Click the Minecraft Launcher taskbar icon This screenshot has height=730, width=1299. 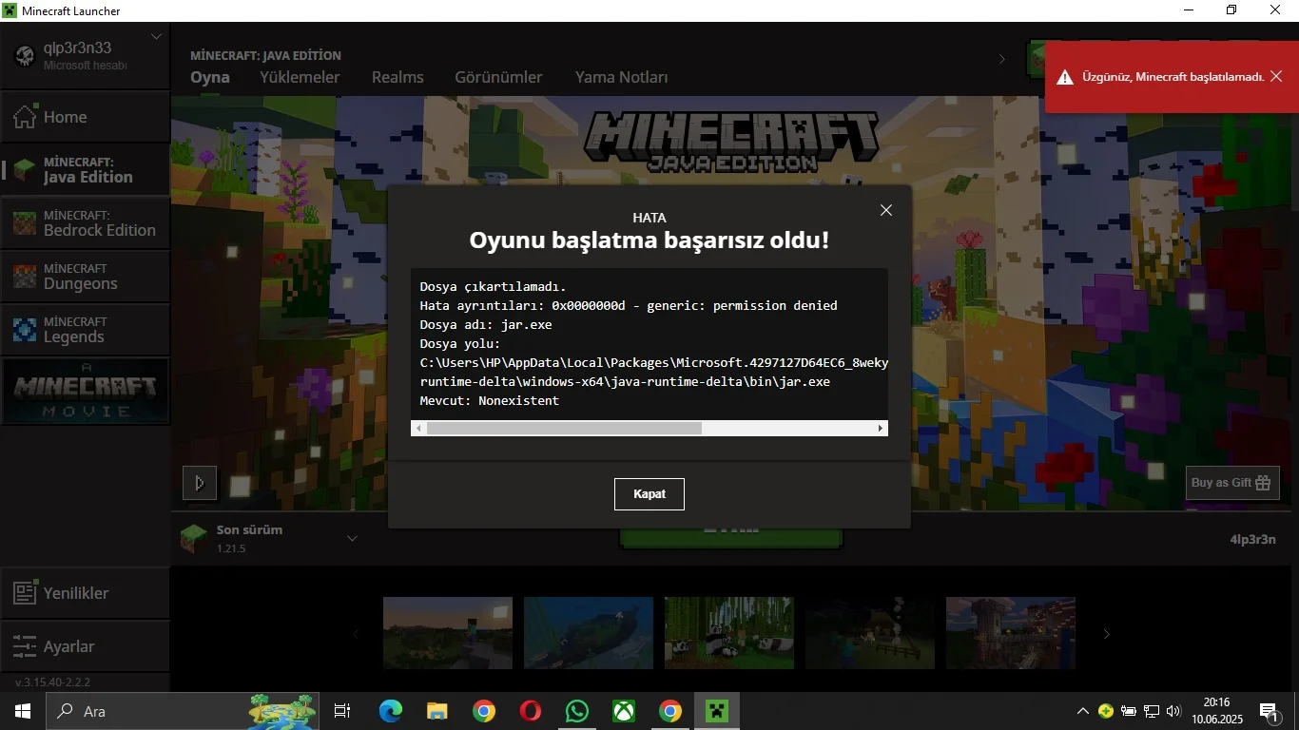tap(717, 711)
